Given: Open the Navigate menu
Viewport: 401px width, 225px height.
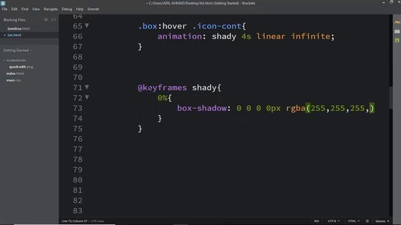Looking at the screenshot, I should tap(51, 9).
